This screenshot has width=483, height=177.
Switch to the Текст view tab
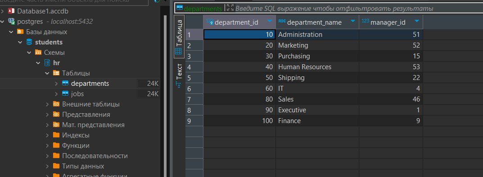pos(179,76)
